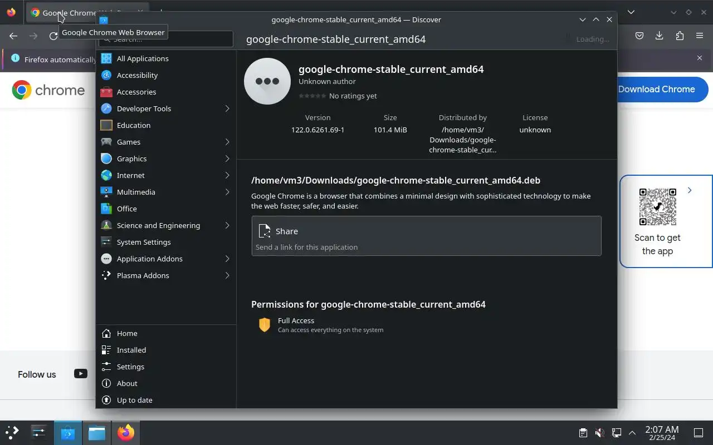Screen dimensions: 713x445
Task: Show hidden system tray icons arrow
Action: (632, 433)
